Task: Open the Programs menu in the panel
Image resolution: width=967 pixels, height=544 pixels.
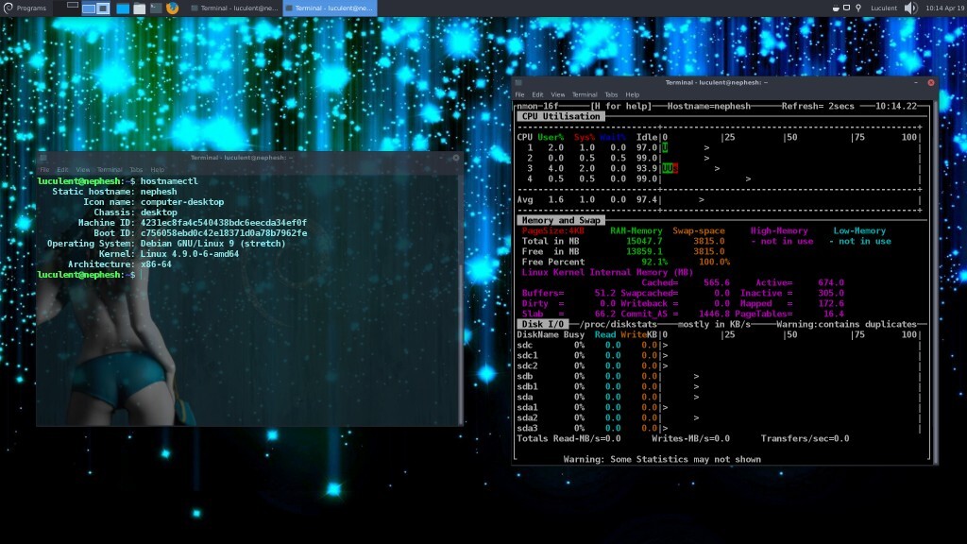Action: [x=25, y=8]
